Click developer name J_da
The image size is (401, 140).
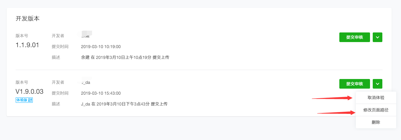pyautogui.click(x=86, y=82)
